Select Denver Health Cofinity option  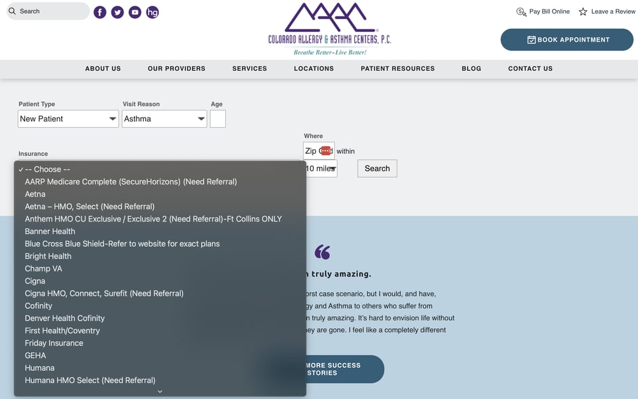coord(160,319)
